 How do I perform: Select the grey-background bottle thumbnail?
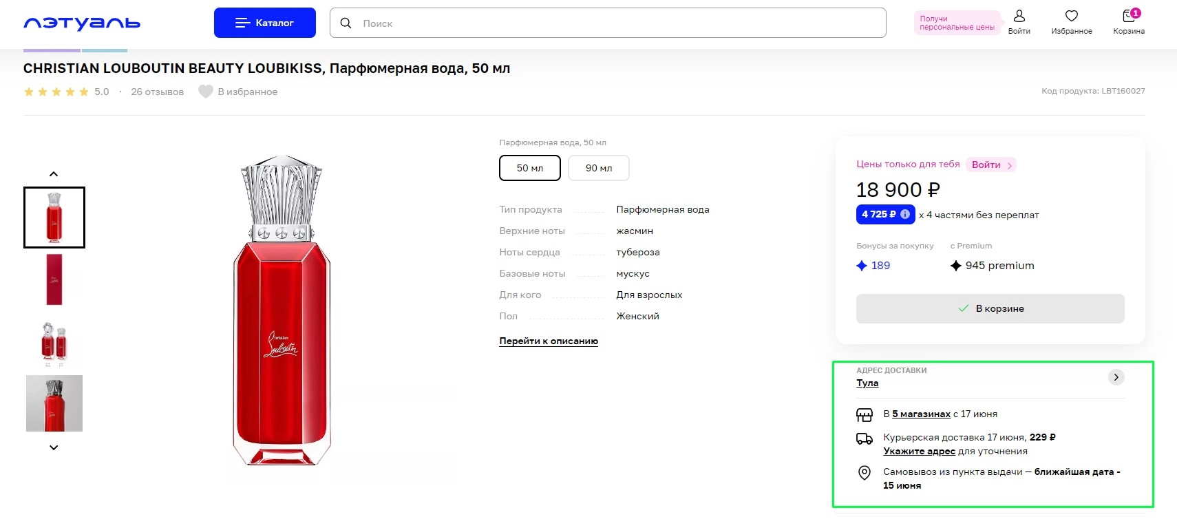tap(54, 403)
